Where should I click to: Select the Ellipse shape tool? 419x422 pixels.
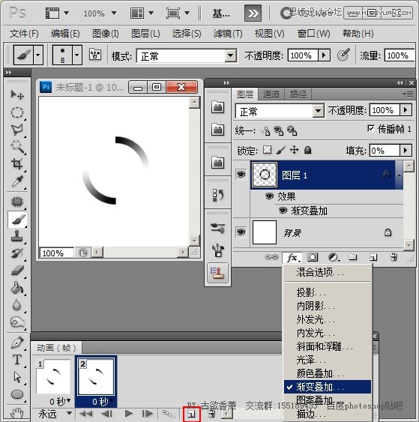click(17, 394)
